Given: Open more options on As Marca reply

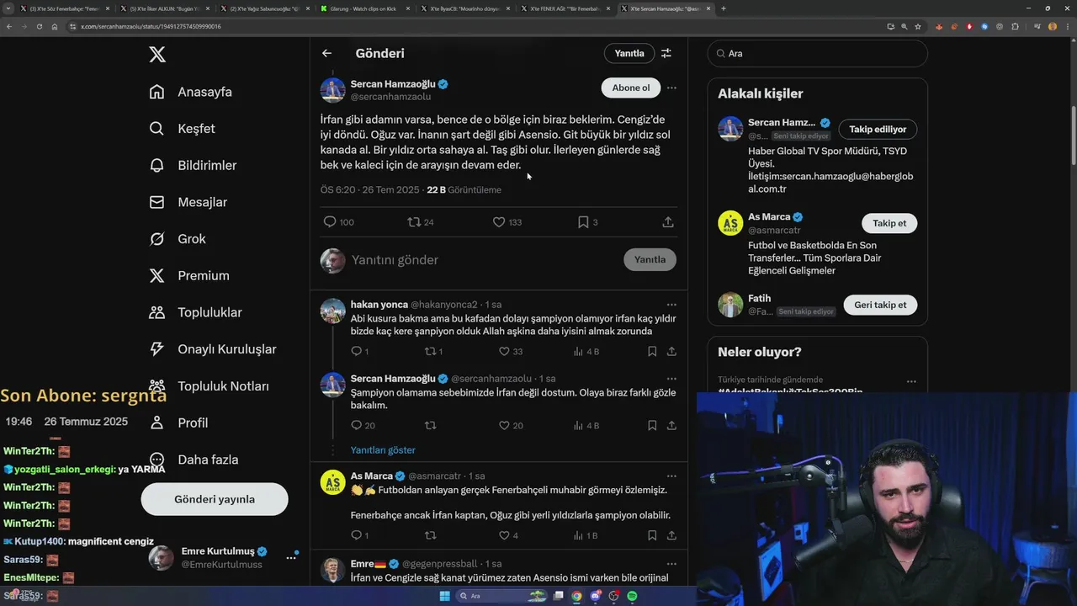Looking at the screenshot, I should (671, 476).
